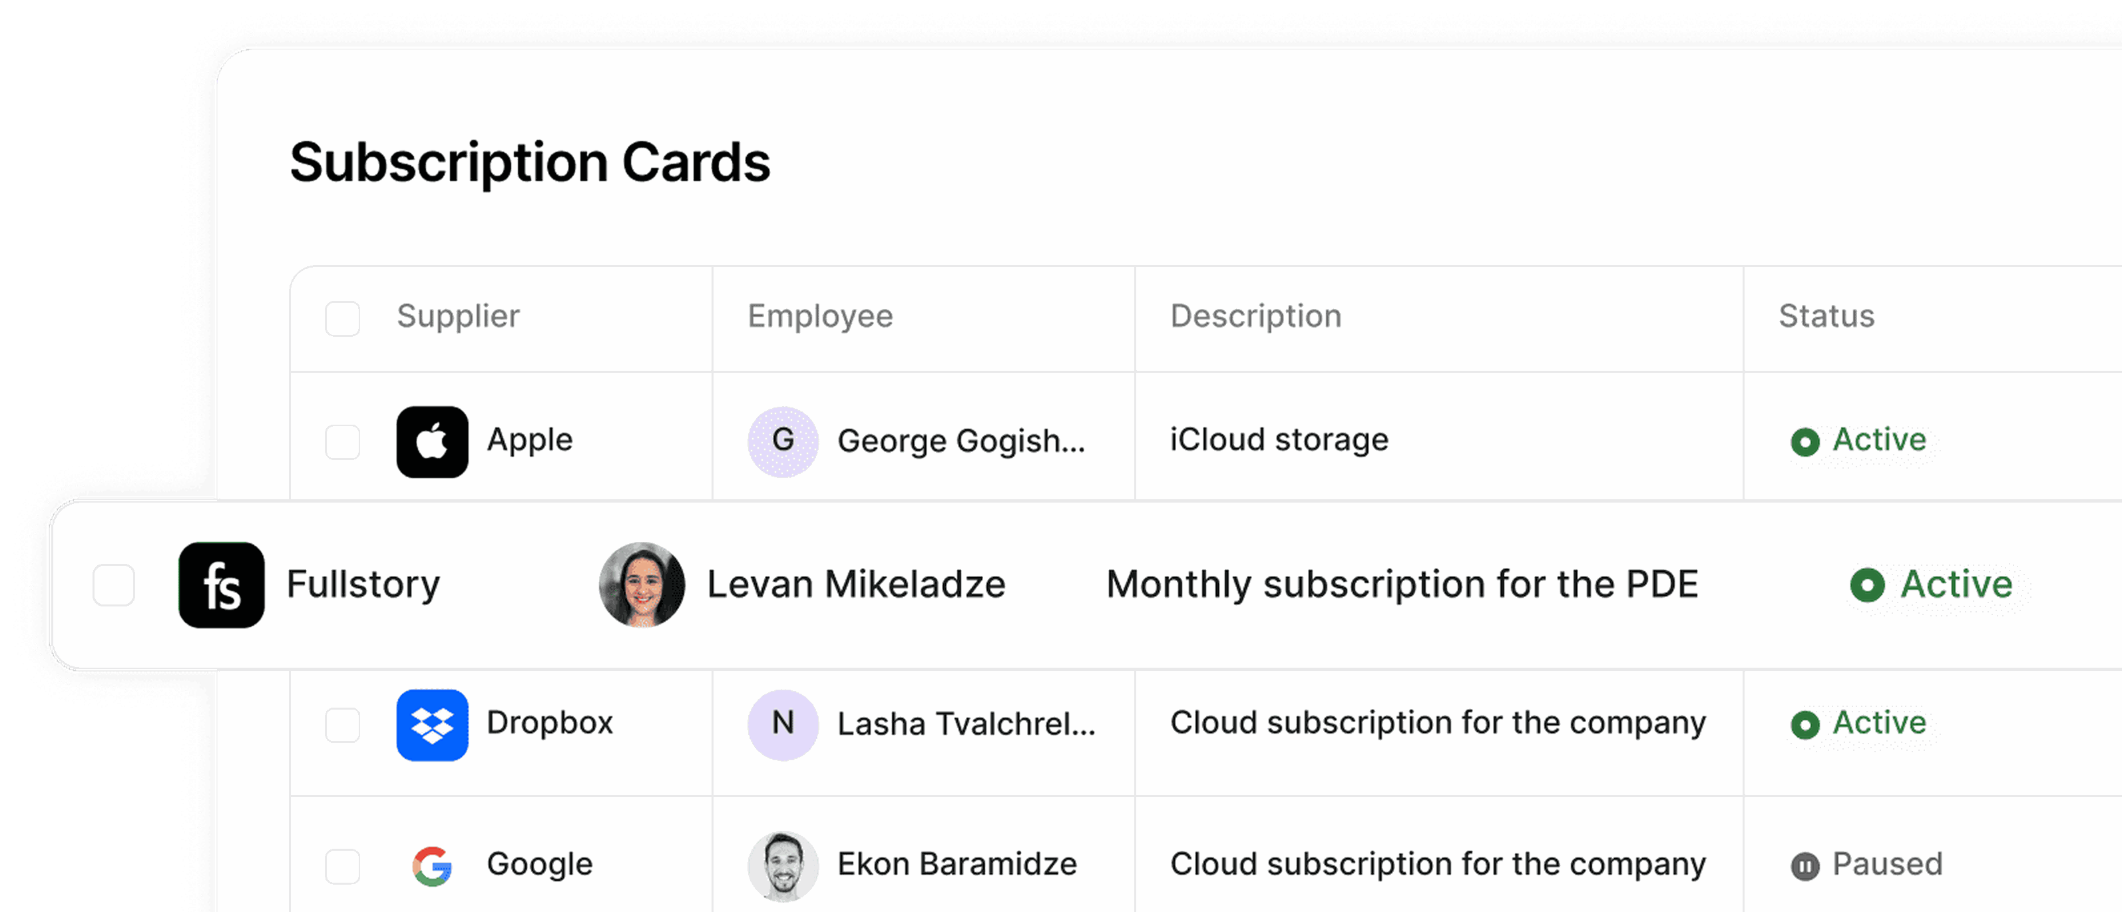
Task: Select the Google row checkbox
Action: 343,866
